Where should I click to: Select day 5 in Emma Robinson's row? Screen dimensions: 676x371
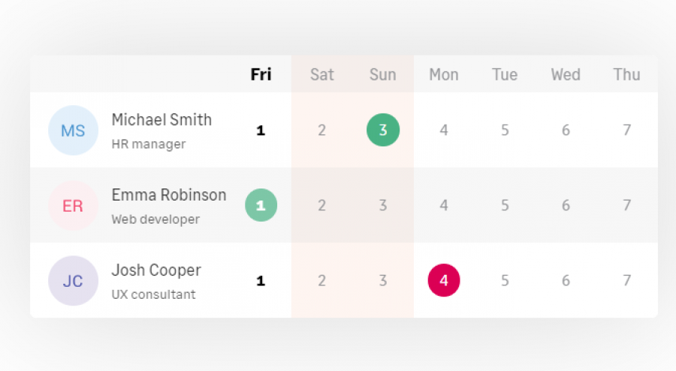coord(505,205)
